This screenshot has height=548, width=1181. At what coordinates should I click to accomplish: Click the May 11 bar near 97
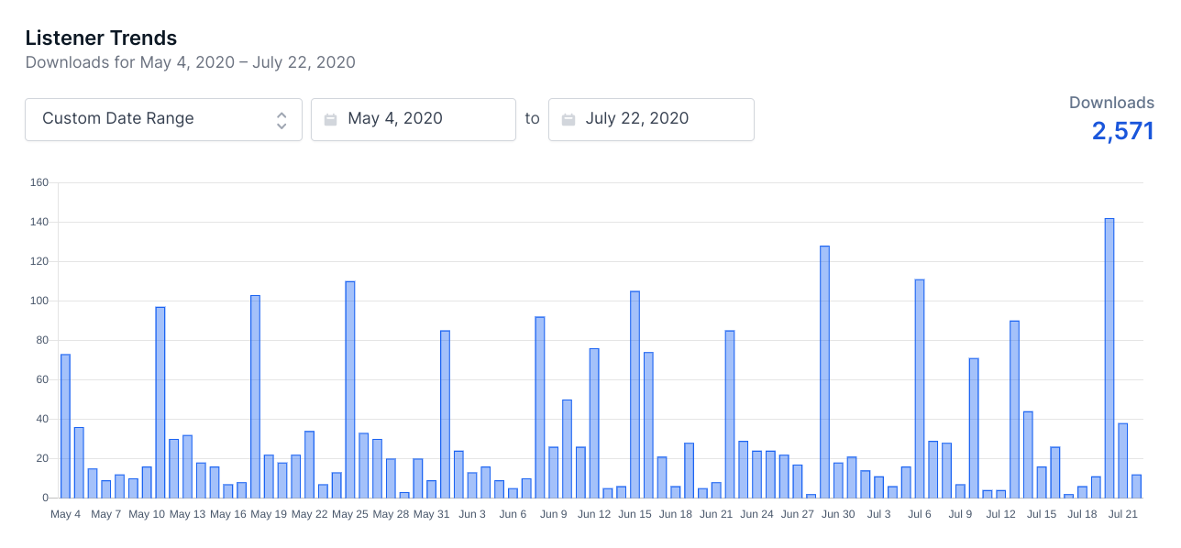160,402
